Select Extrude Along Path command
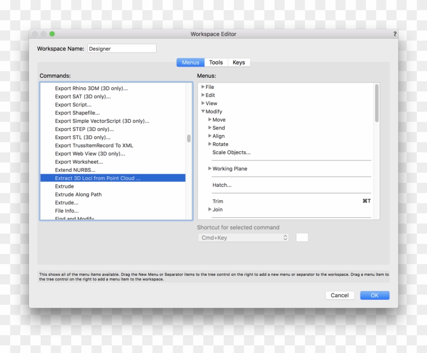The image size is (427, 353). point(78,195)
